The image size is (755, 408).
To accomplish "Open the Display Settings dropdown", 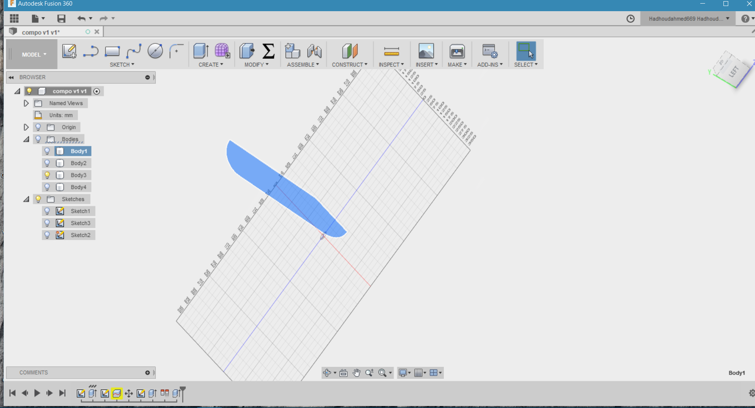I will tap(405, 373).
